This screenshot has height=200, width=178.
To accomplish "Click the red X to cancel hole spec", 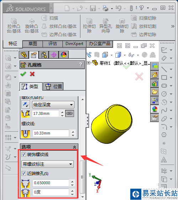I will click(32, 74).
